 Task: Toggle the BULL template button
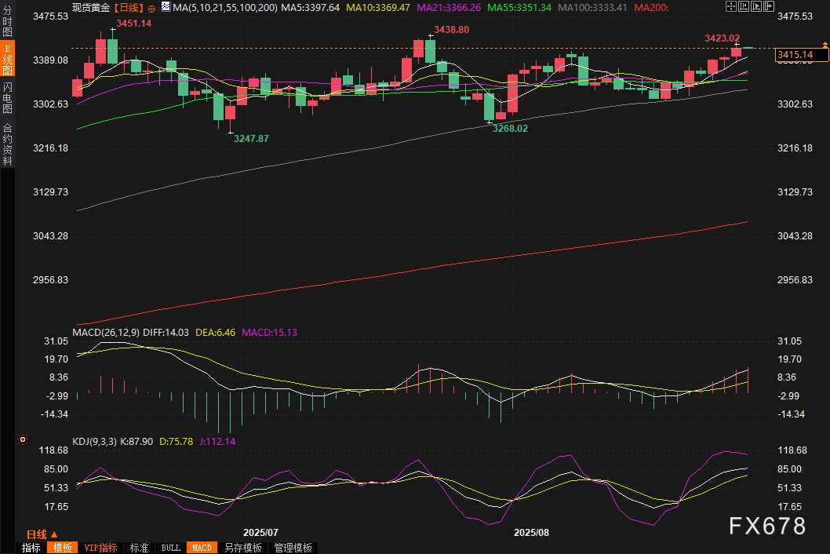tap(170, 548)
